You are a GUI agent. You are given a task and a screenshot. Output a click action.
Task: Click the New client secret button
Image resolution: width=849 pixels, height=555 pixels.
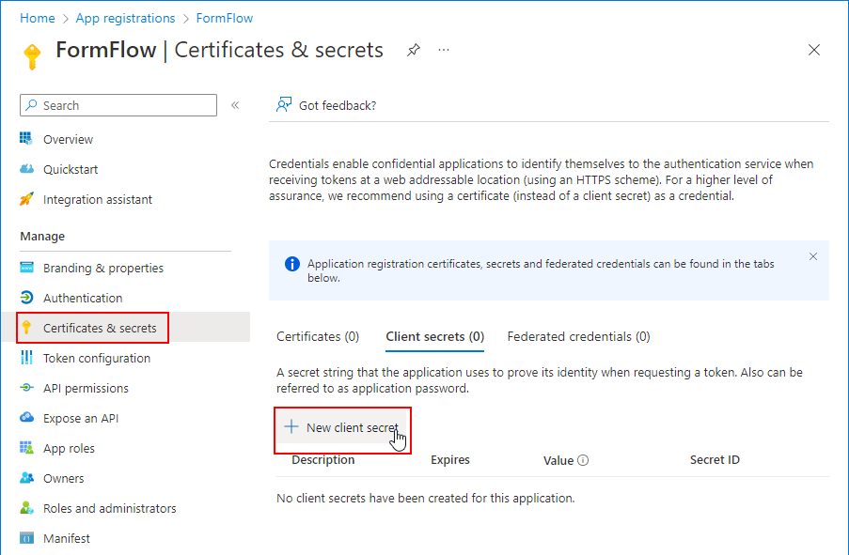(x=342, y=427)
